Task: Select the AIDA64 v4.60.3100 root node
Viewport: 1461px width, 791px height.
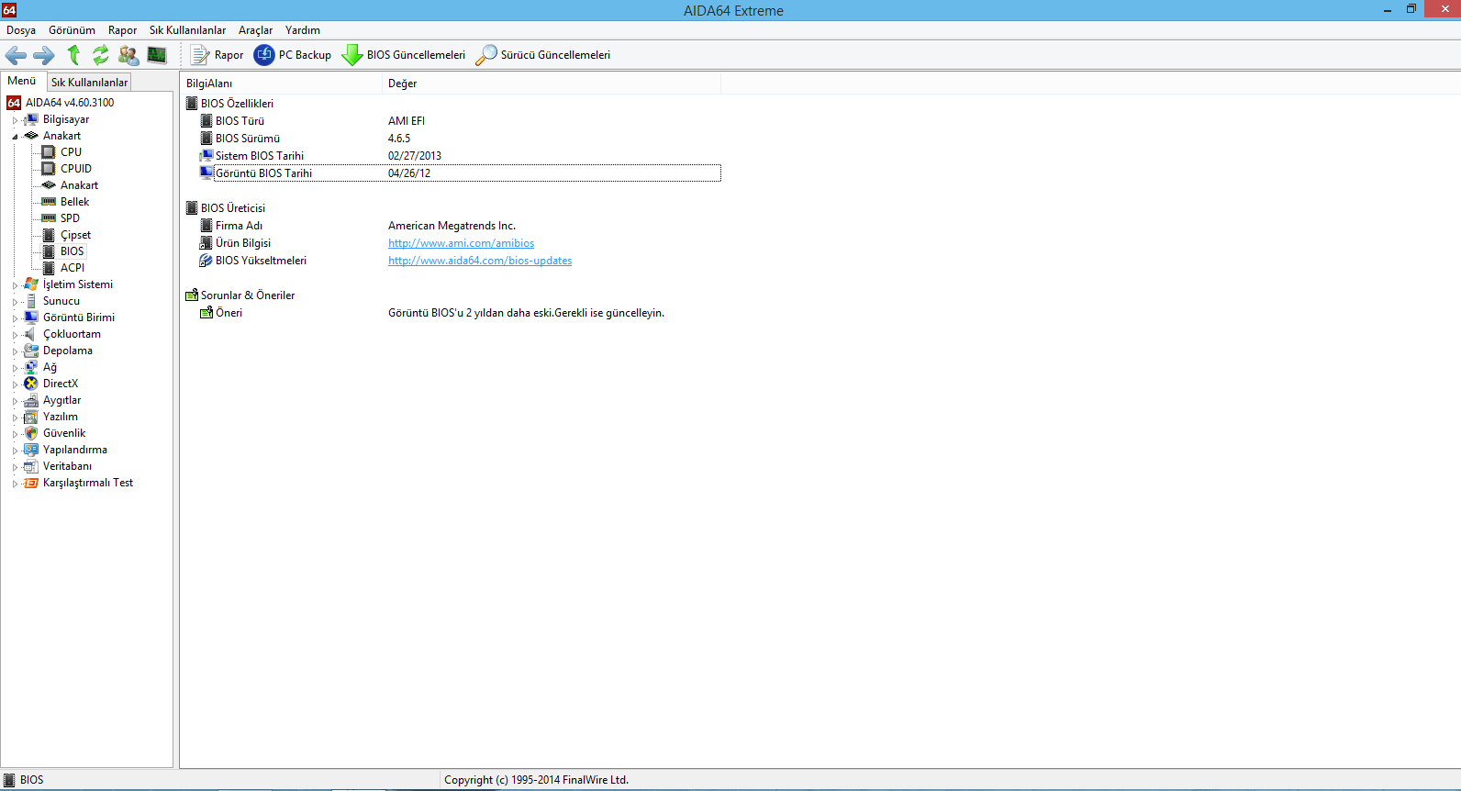Action: (70, 103)
